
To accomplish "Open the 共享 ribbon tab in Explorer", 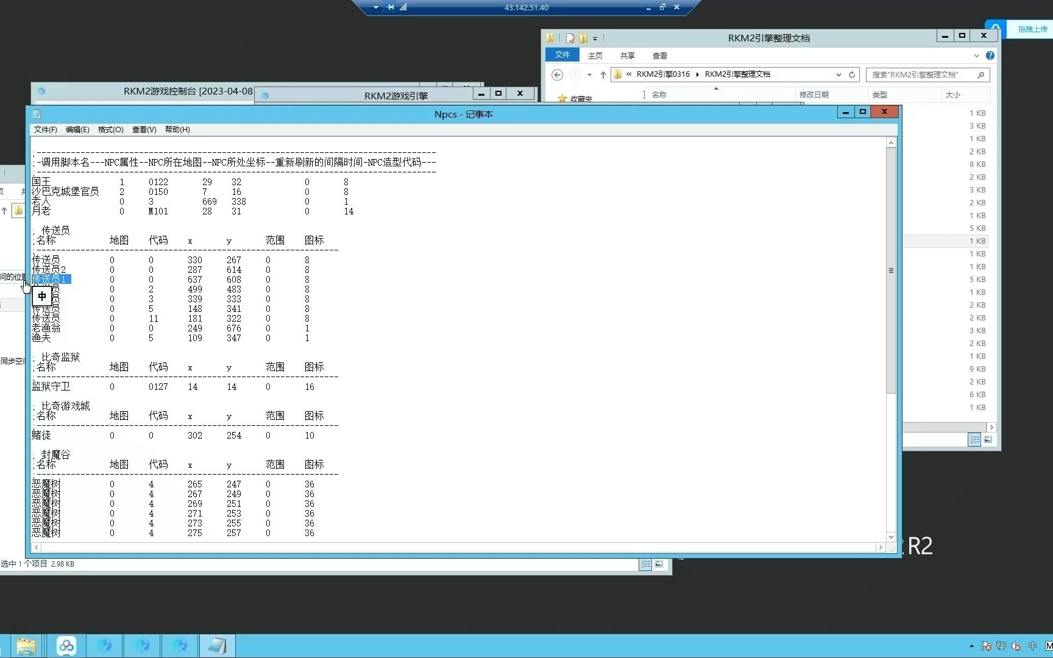I will (627, 55).
